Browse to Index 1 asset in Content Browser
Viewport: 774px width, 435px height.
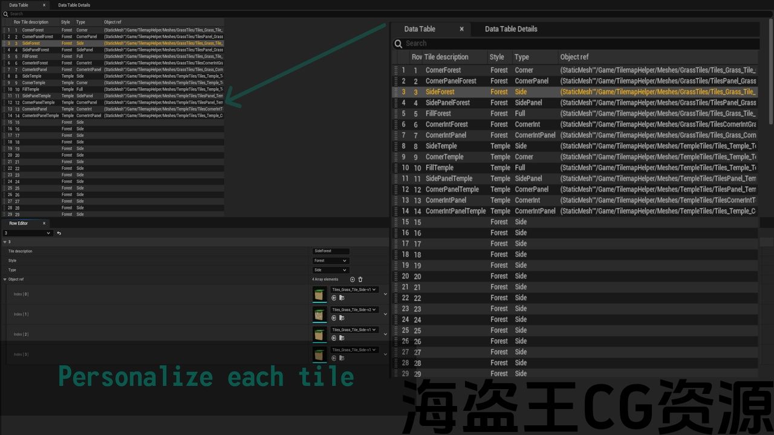[342, 318]
